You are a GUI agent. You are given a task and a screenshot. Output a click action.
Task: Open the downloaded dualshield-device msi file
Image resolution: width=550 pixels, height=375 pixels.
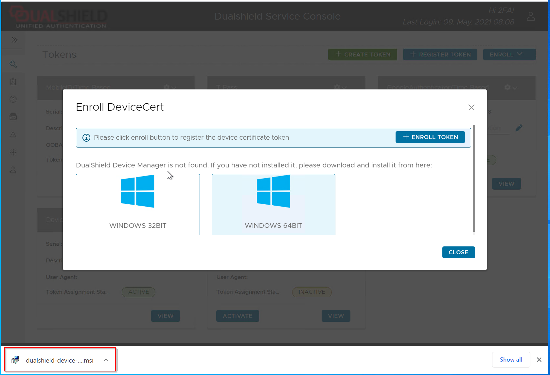coord(59,360)
